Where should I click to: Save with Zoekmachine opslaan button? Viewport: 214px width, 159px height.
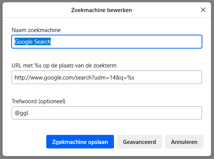(80, 142)
